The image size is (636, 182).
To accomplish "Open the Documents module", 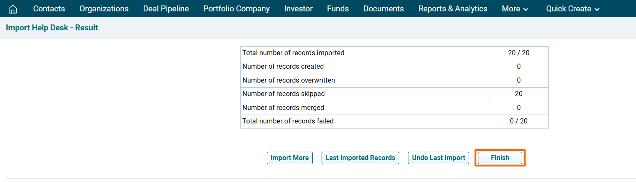I will tap(383, 9).
